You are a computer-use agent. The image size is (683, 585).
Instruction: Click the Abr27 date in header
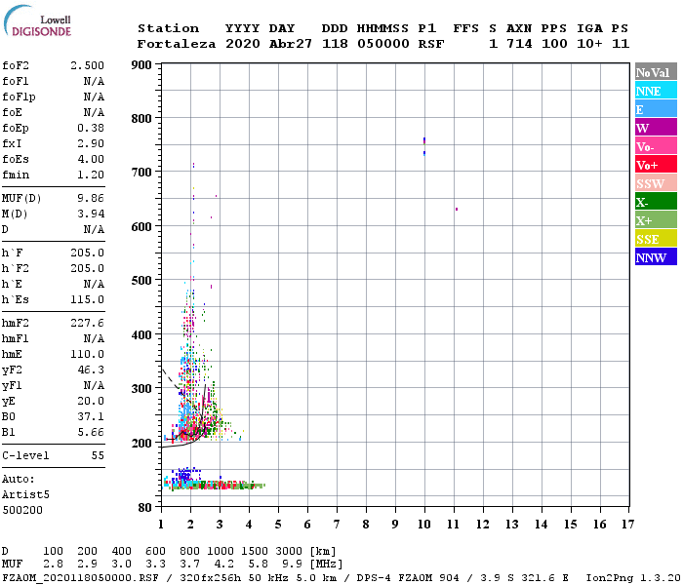(x=291, y=44)
